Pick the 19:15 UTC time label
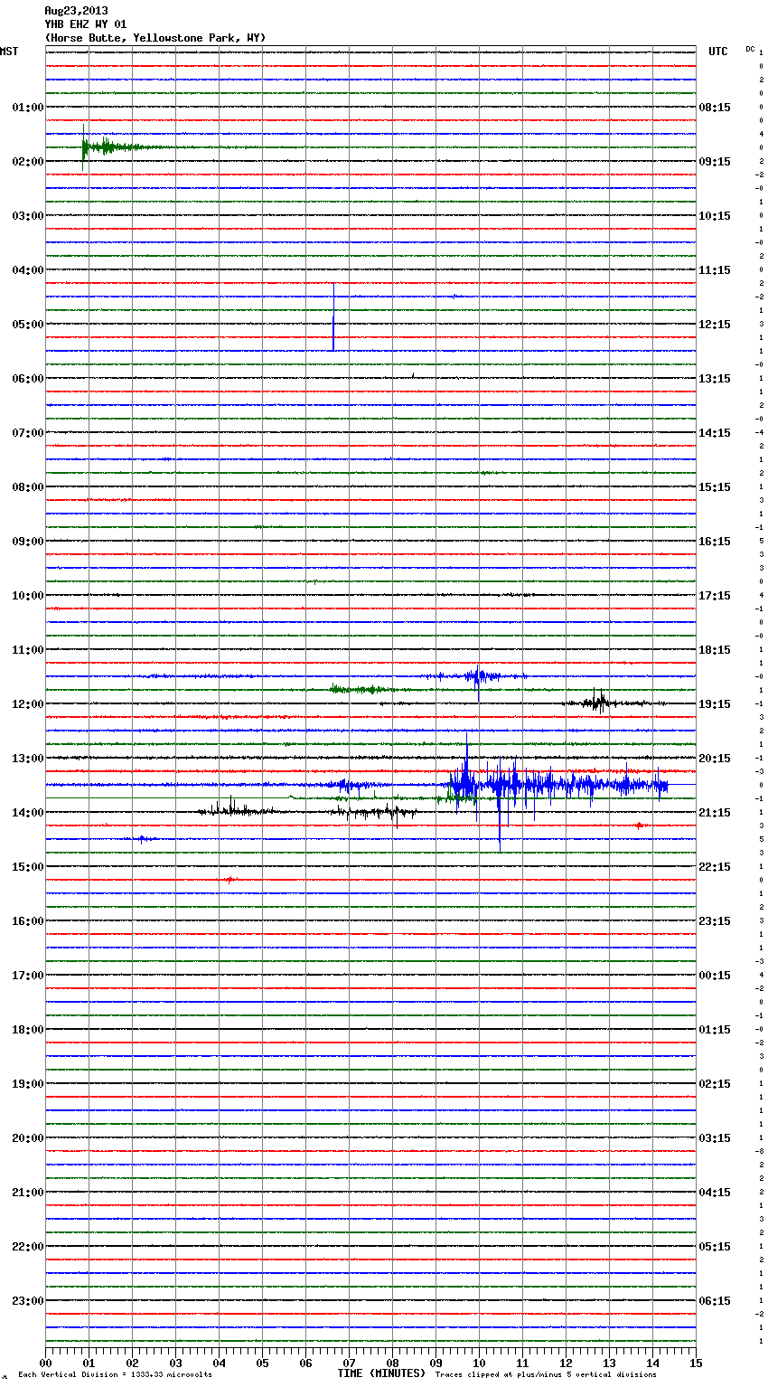Image resolution: width=768 pixels, height=1387 pixels. [715, 704]
